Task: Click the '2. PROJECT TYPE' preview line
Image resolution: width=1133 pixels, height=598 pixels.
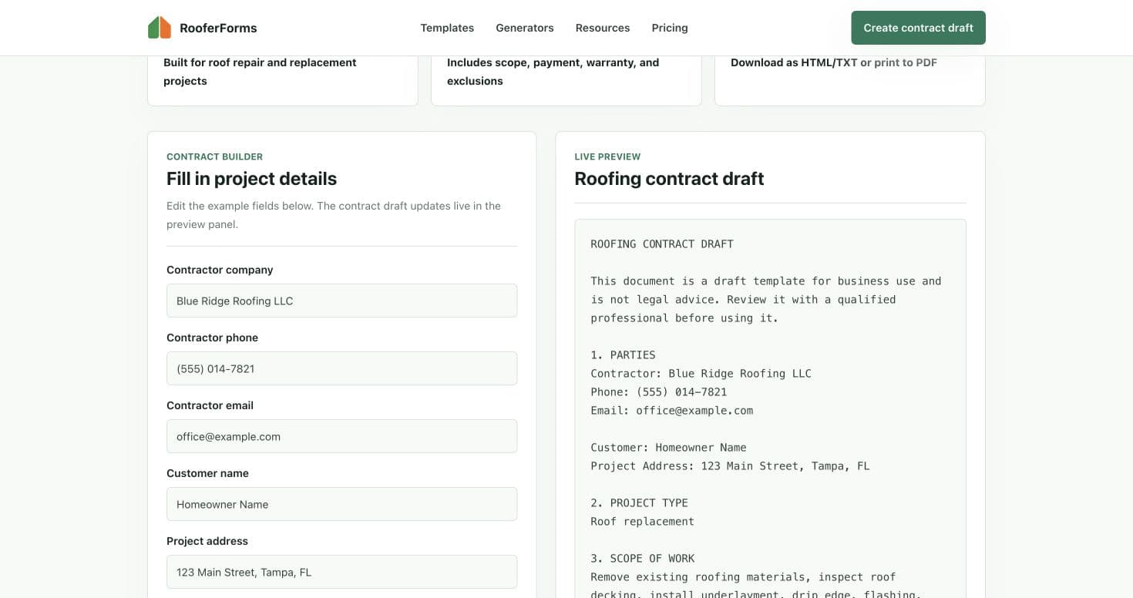Action: [639, 502]
